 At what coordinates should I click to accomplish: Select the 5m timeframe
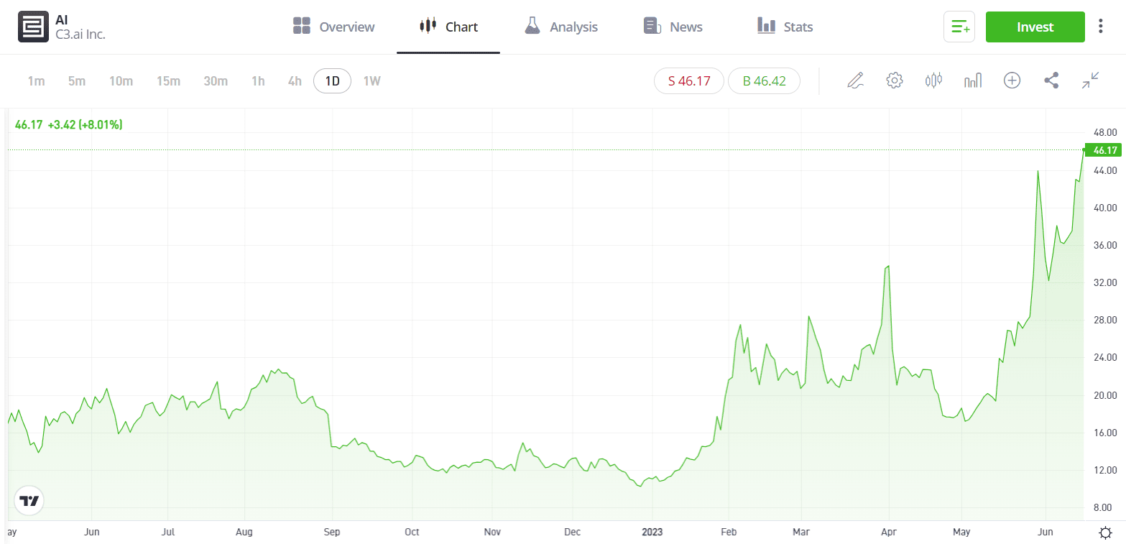(77, 80)
